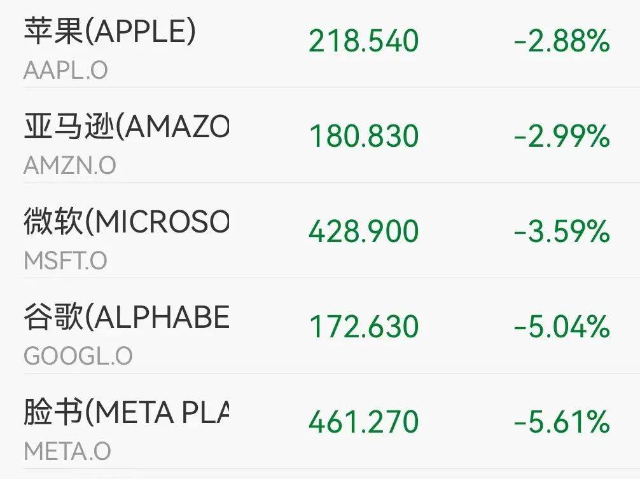Select the AAPL.O ticker code
The image size is (640, 479).
66,70
